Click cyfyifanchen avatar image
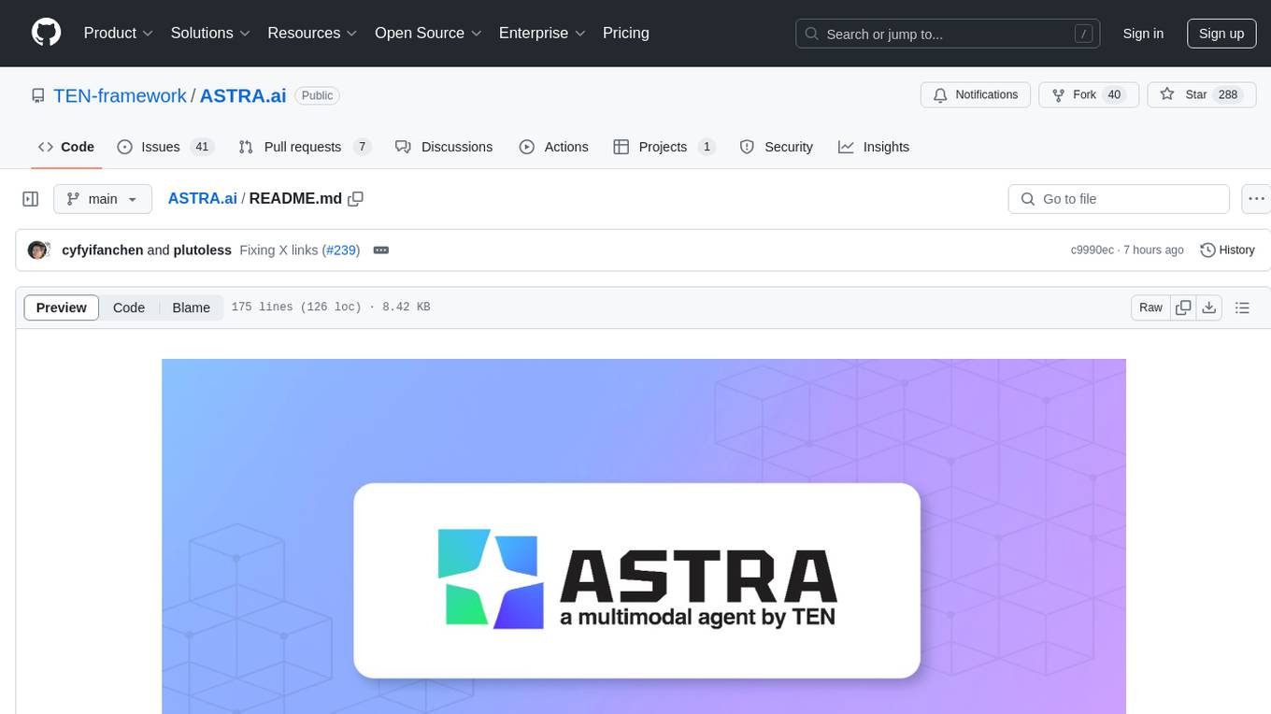 (38, 250)
